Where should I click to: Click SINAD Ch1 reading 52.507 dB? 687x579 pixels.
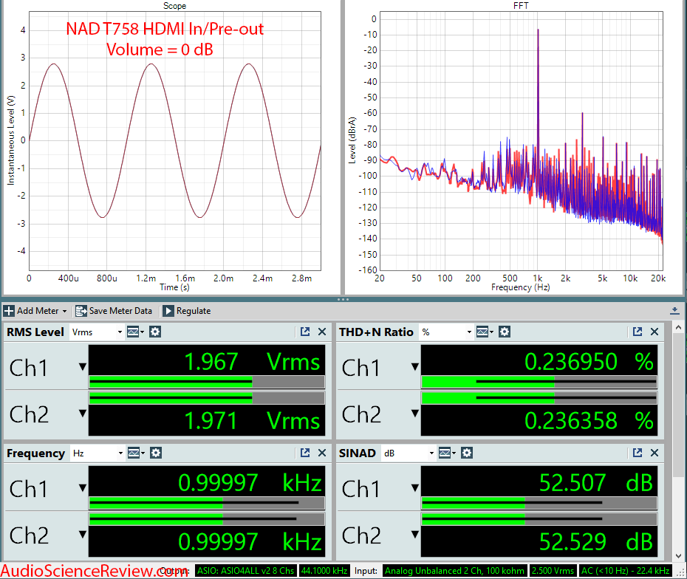[x=596, y=483]
